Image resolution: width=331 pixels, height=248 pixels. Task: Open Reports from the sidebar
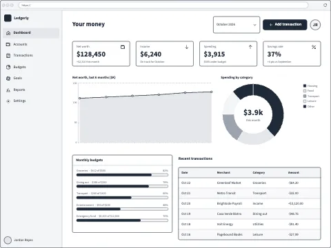pos(31,90)
